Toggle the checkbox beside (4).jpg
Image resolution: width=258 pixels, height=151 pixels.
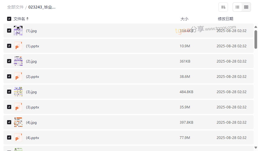[9, 122]
